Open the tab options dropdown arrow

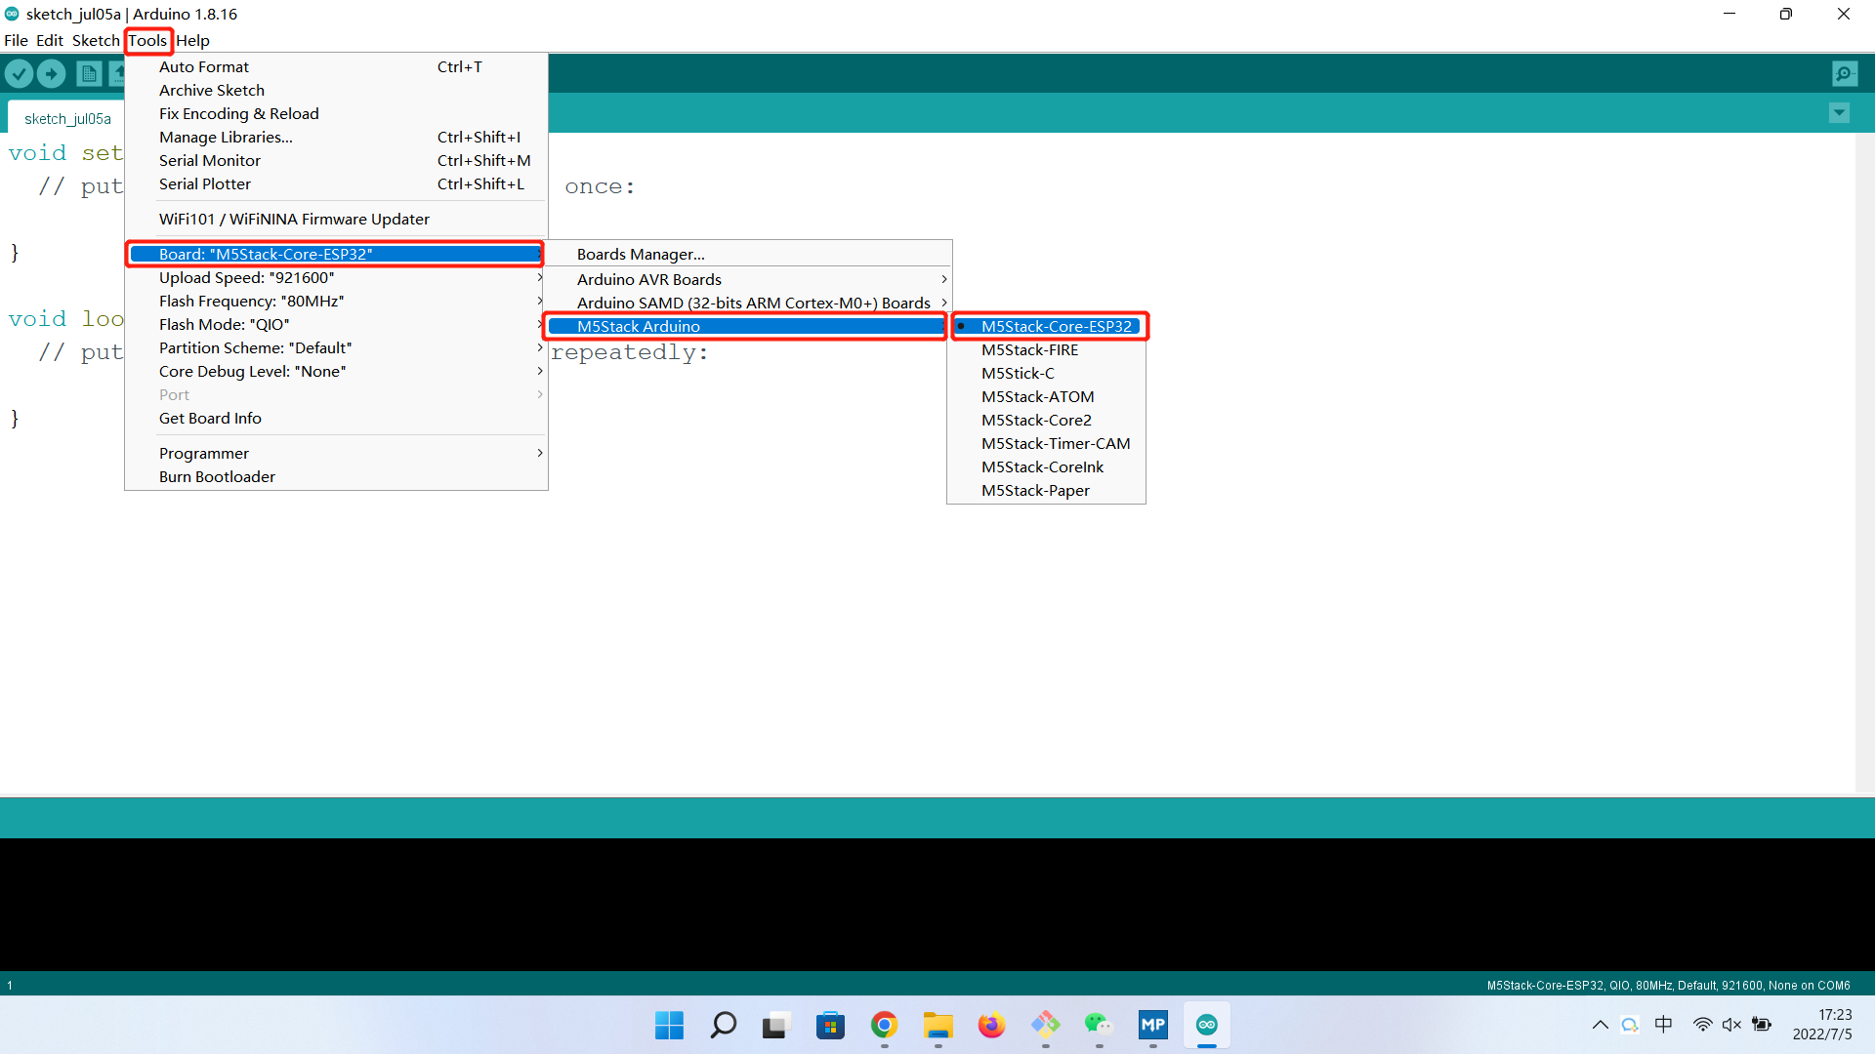(1839, 113)
